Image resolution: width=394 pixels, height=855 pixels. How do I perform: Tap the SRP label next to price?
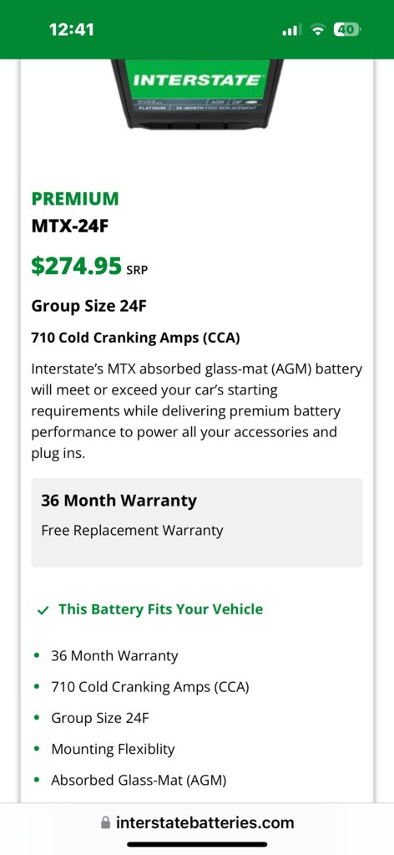137,270
